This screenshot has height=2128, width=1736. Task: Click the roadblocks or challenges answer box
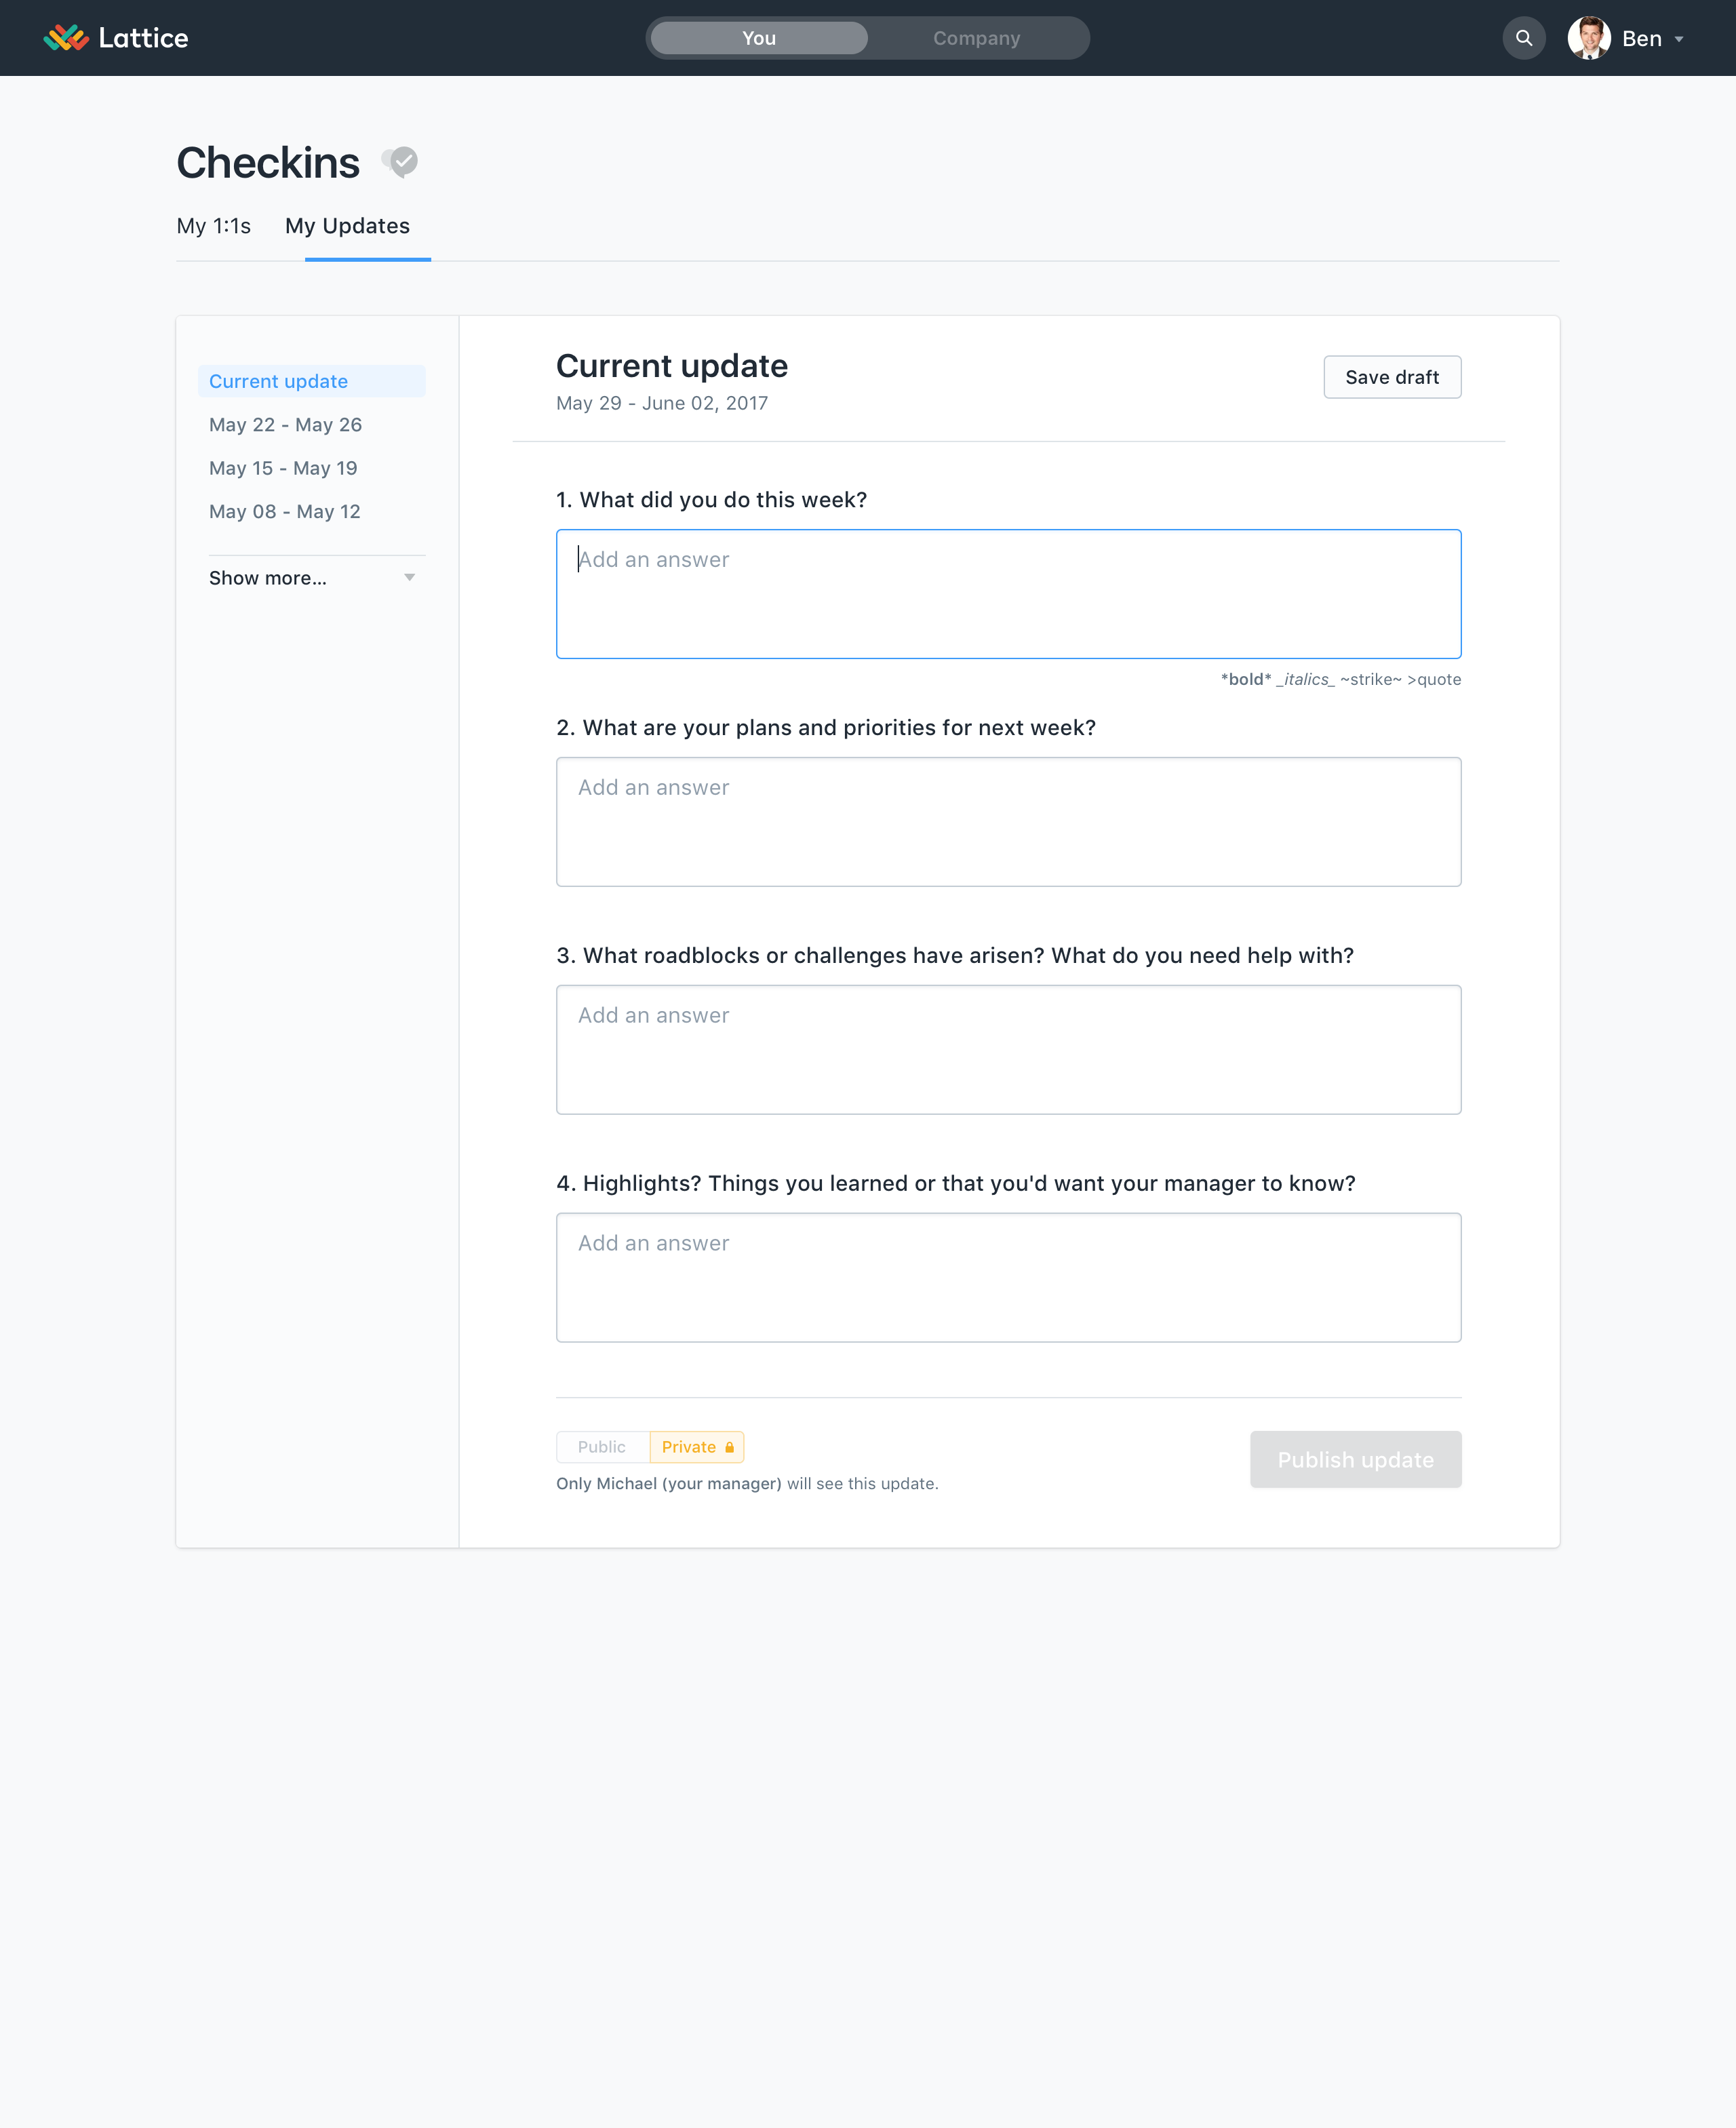(1008, 1049)
